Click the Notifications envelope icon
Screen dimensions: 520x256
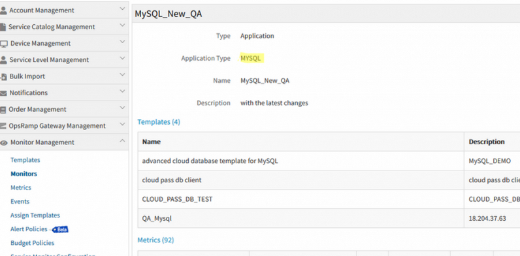tap(3, 93)
